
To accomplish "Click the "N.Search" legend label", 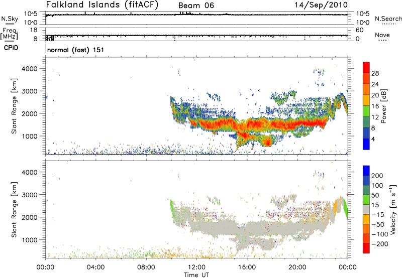I will (388, 19).
